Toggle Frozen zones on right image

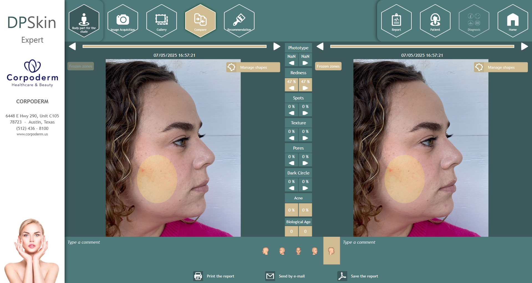(328, 66)
